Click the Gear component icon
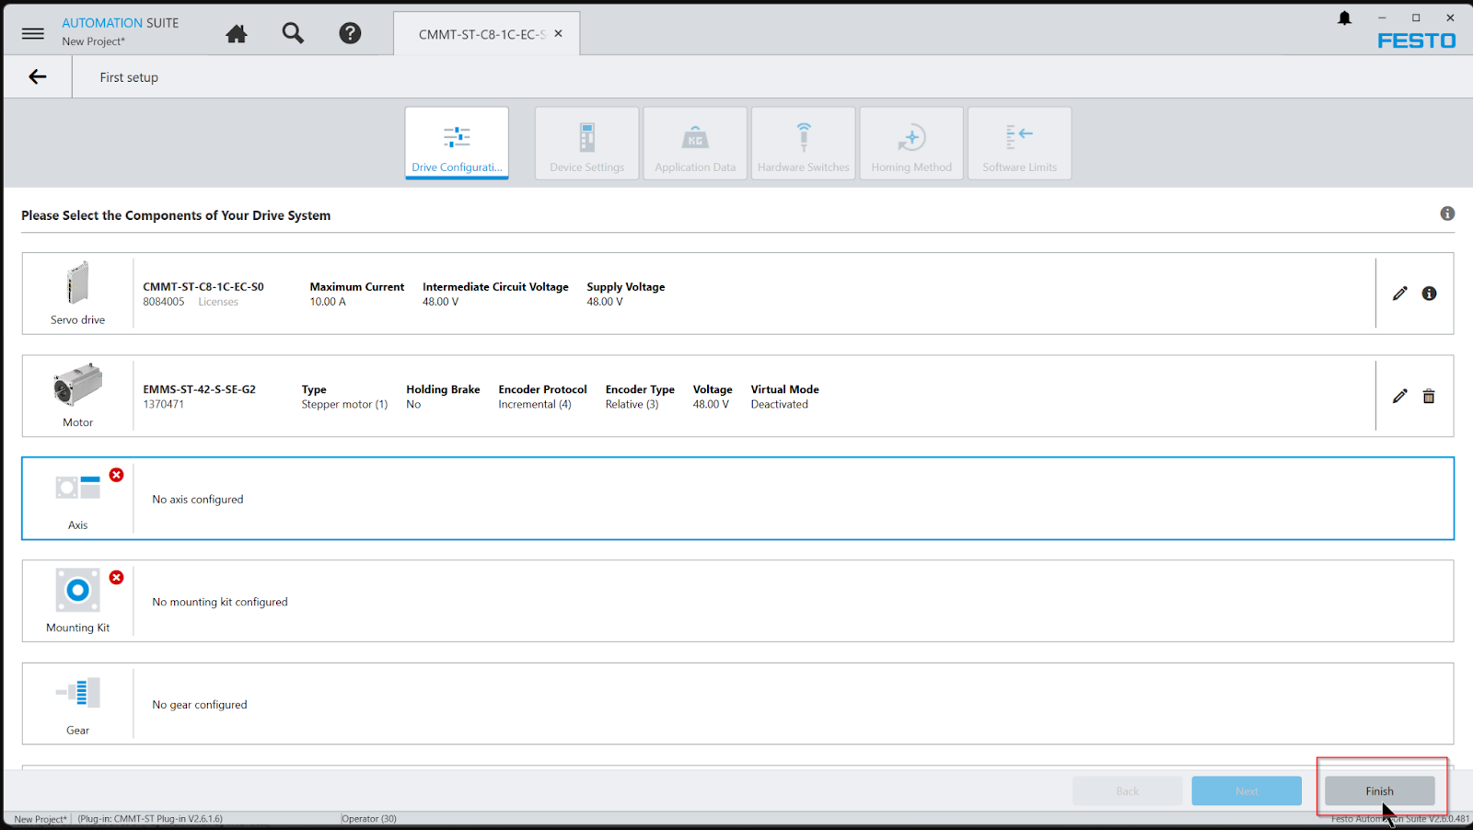1473x830 pixels. [77, 692]
